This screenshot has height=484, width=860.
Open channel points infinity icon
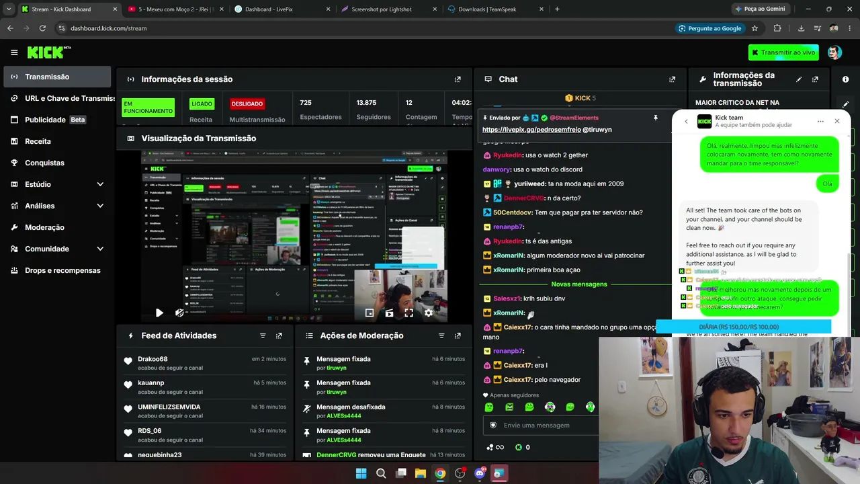point(495,447)
